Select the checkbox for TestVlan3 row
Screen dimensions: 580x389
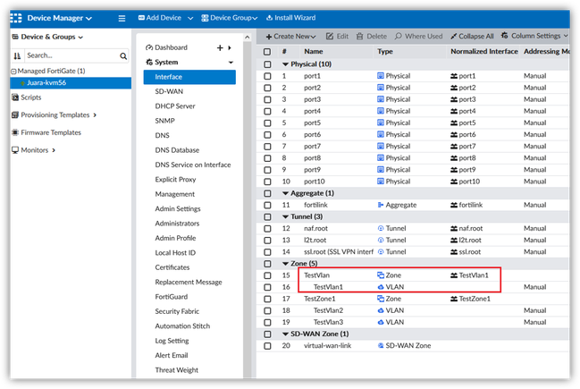[x=267, y=322]
